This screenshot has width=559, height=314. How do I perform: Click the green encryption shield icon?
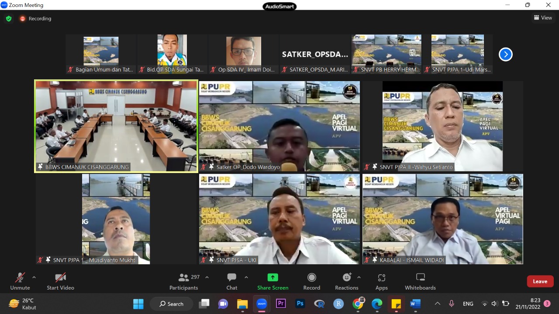click(x=9, y=19)
